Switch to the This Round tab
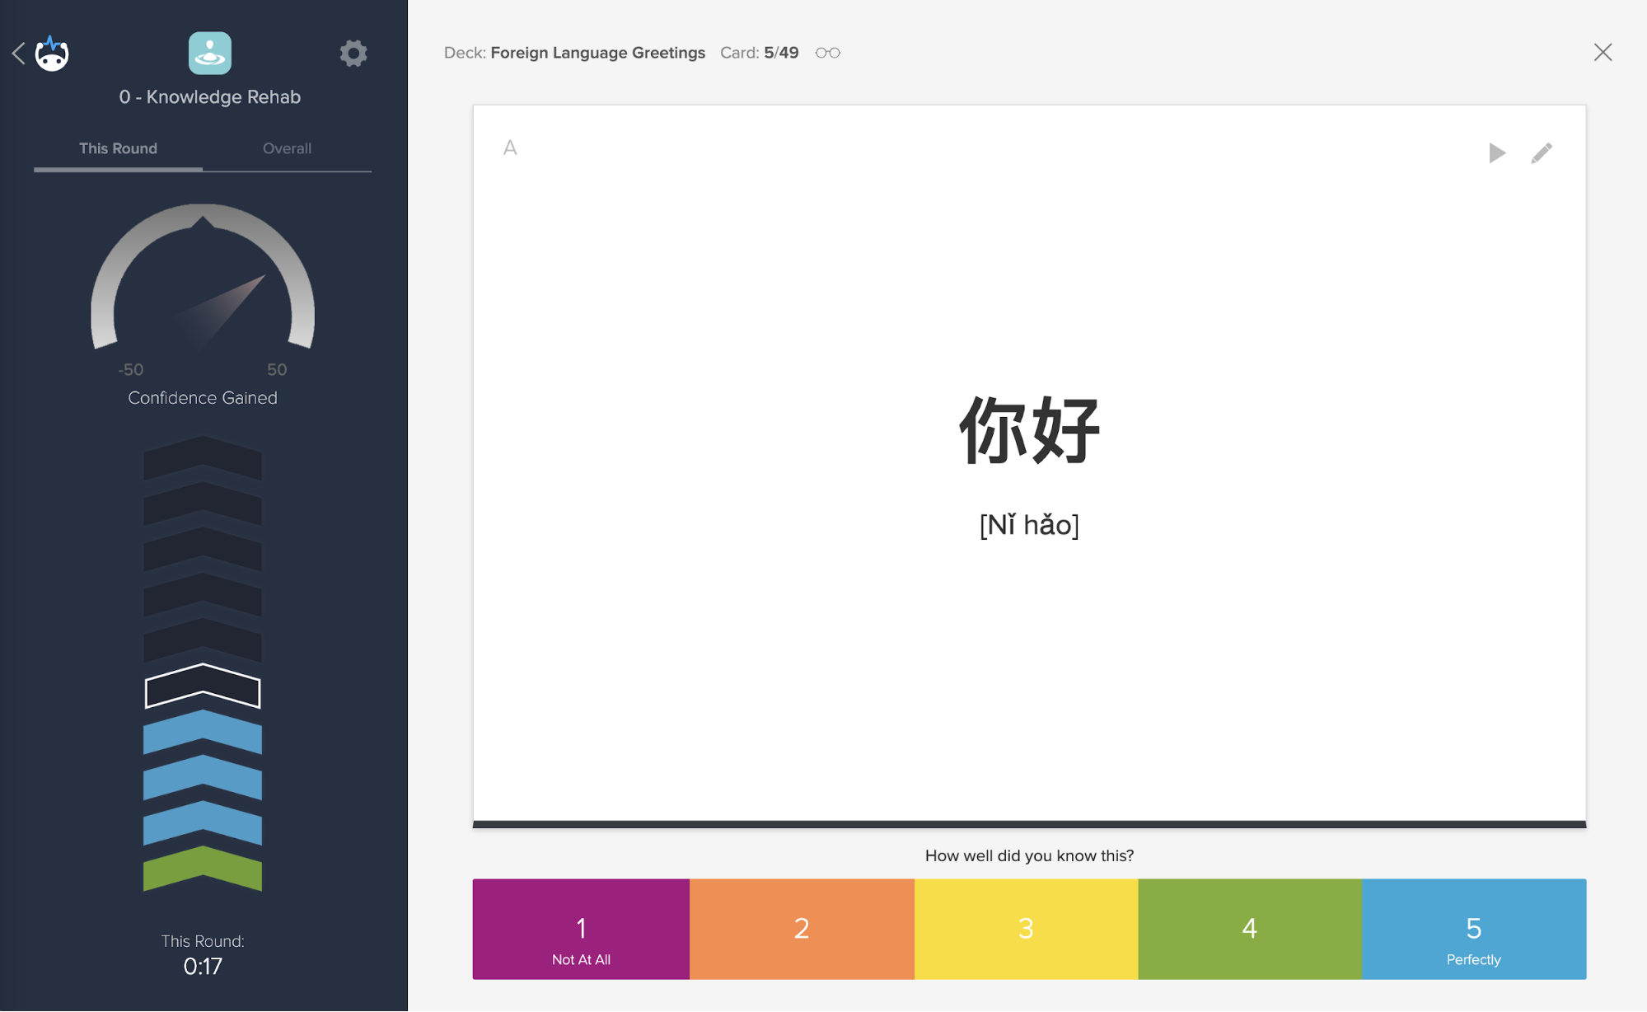 tap(118, 148)
